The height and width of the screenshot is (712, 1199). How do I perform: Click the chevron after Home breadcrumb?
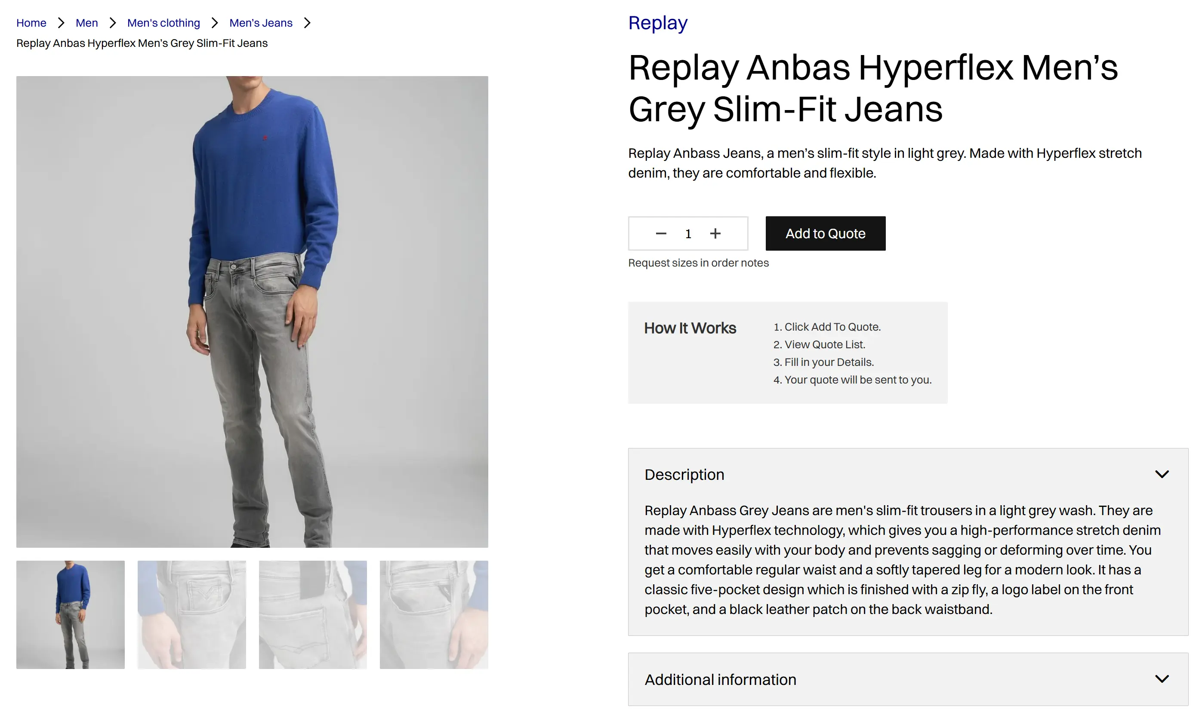tap(61, 23)
